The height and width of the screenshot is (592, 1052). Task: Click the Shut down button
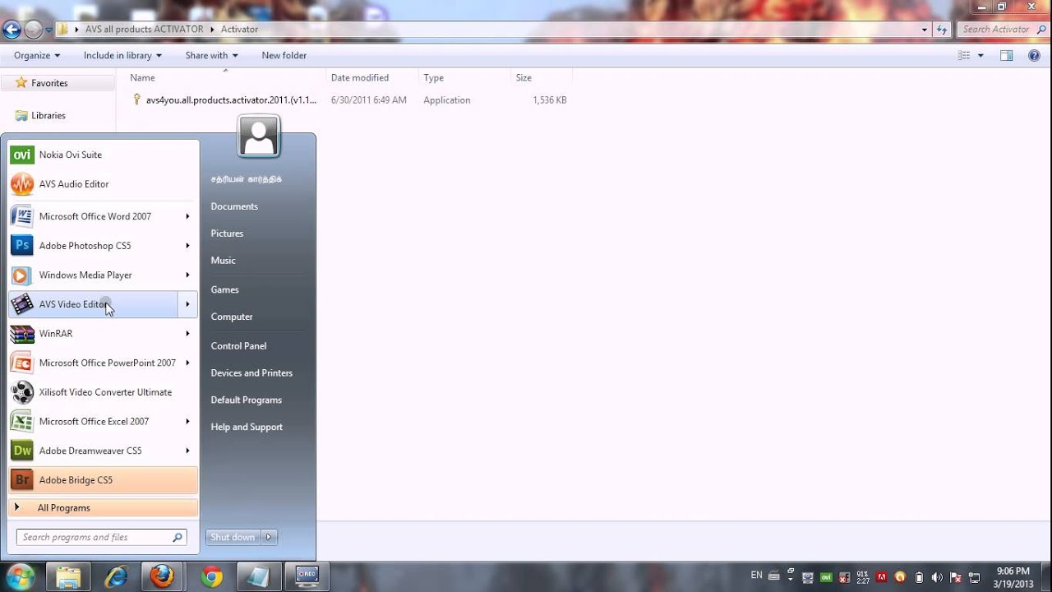tap(233, 537)
